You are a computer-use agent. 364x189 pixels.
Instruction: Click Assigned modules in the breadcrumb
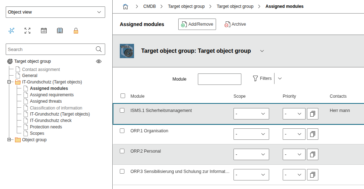click(284, 6)
